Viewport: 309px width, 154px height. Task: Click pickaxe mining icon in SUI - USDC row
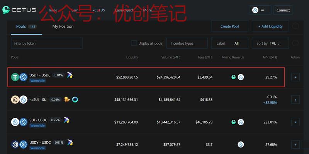[x=66, y=120]
